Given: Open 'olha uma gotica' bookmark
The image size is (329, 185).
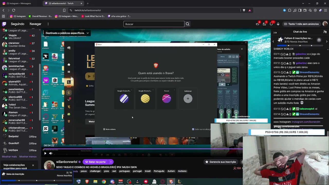Looking at the screenshot, I should 119,16.
